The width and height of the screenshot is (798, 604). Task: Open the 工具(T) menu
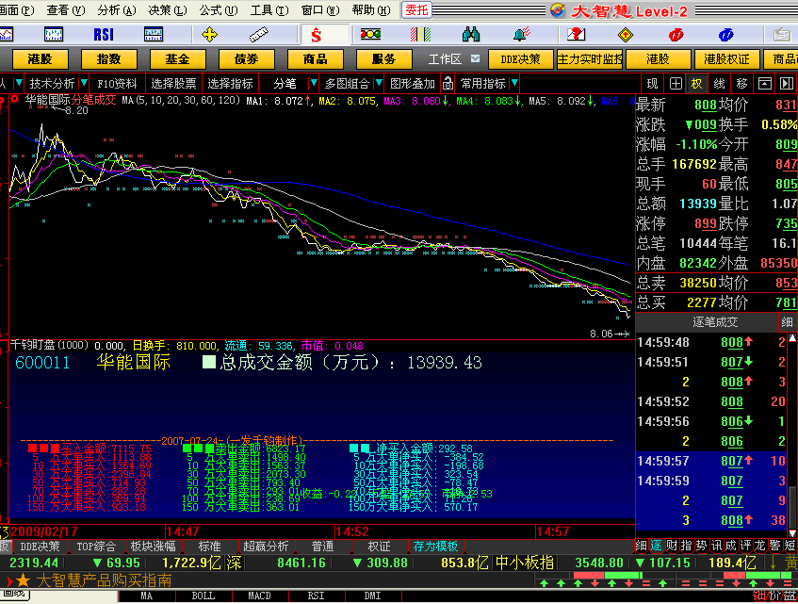tap(269, 9)
